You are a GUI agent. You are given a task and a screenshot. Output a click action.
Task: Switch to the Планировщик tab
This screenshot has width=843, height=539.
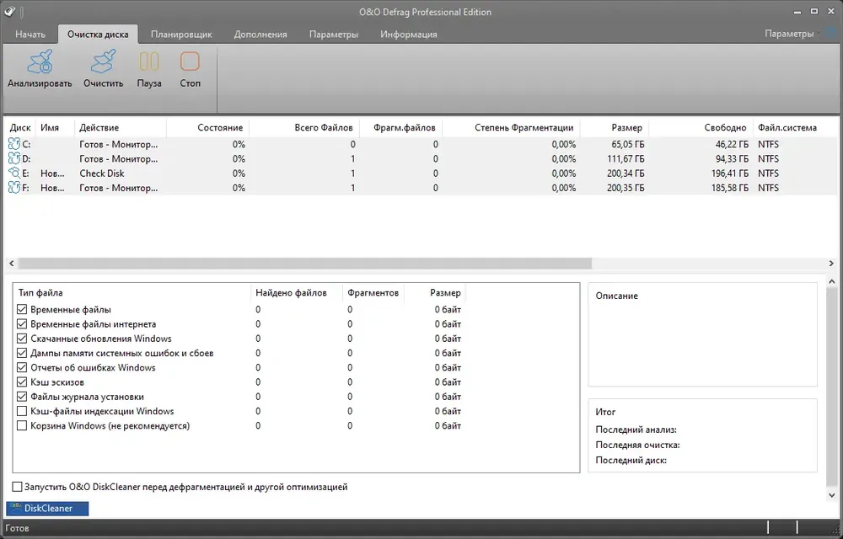pyautogui.click(x=181, y=35)
